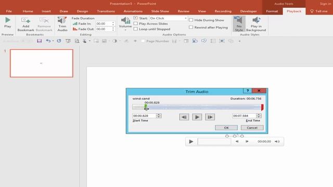Click the Print Preview magnifier icon
Viewport: 333px width, 187px height.
[77, 41]
